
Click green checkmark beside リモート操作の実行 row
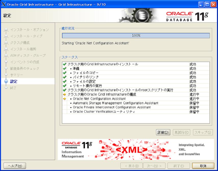[x=65, y=86]
